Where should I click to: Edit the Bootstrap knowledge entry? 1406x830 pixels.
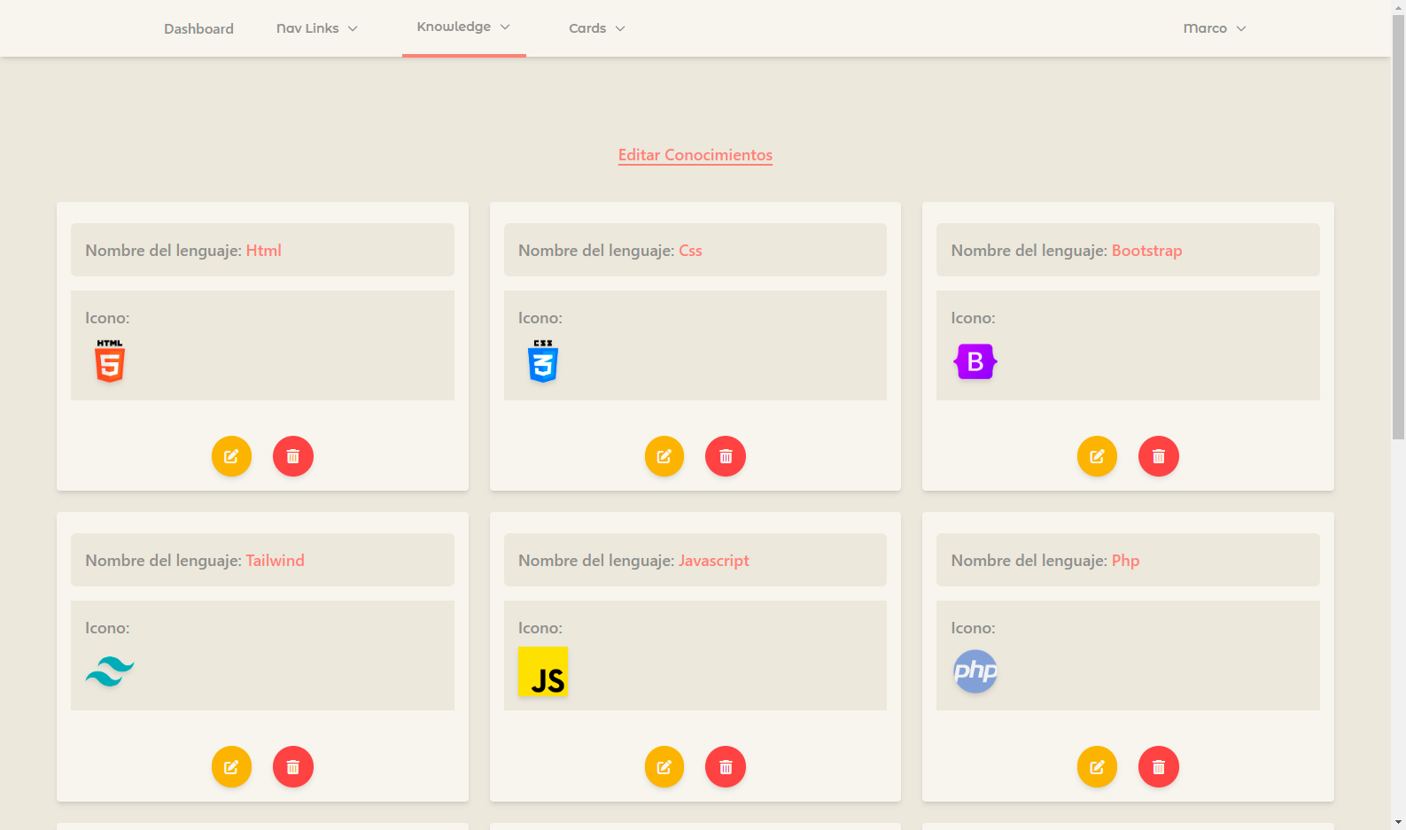coord(1097,456)
